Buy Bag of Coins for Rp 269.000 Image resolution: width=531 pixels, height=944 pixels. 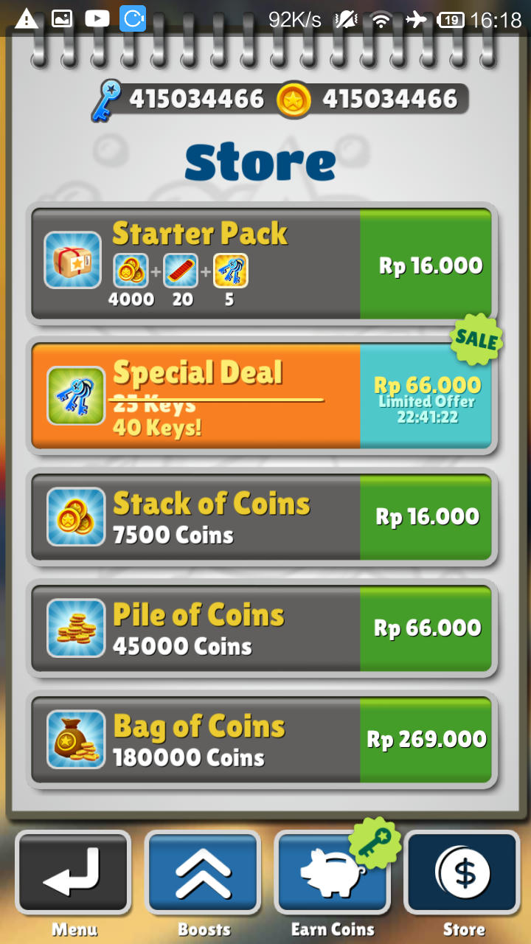click(x=426, y=739)
